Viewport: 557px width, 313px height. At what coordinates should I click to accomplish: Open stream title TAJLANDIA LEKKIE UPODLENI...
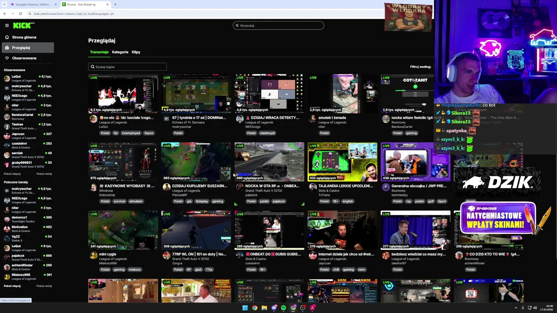pyautogui.click(x=346, y=186)
